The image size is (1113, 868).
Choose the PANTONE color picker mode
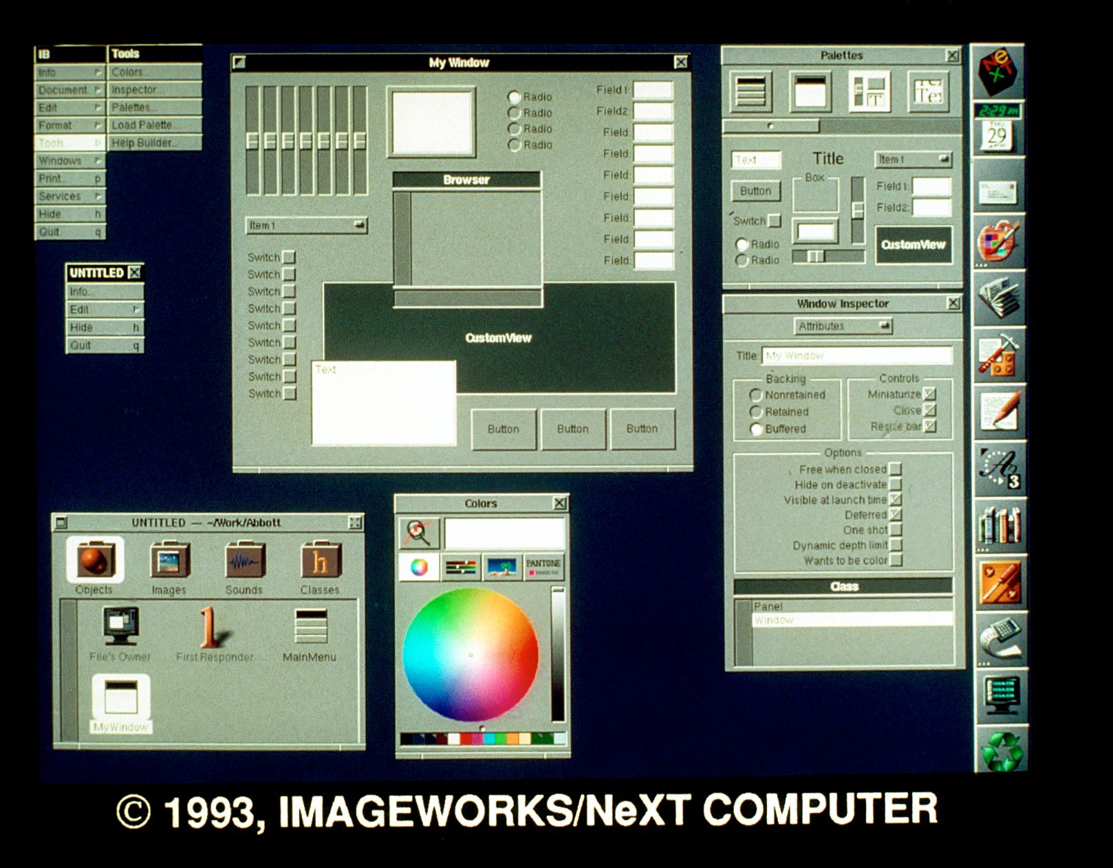pos(543,567)
